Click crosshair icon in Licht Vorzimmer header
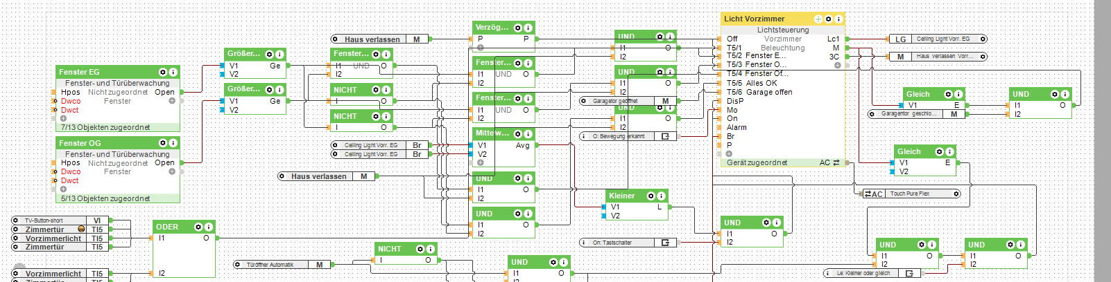This screenshot has width=1111, height=282. point(818,19)
